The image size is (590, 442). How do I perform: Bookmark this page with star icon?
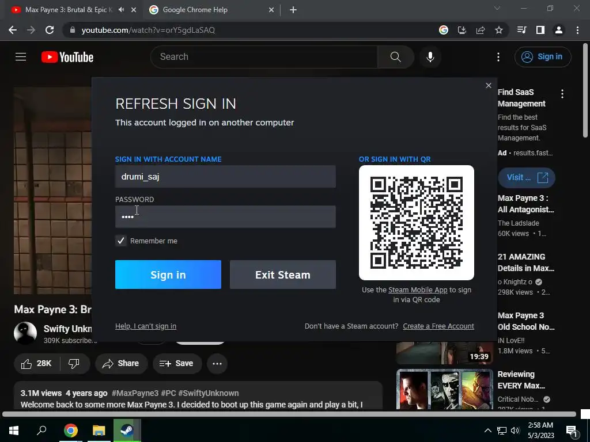(499, 30)
